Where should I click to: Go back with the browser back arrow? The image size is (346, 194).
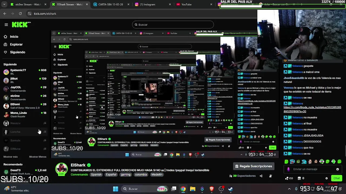[5, 13]
